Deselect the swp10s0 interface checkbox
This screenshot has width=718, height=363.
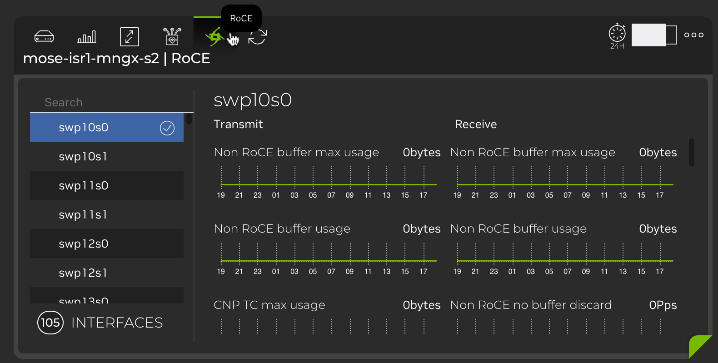tap(167, 128)
